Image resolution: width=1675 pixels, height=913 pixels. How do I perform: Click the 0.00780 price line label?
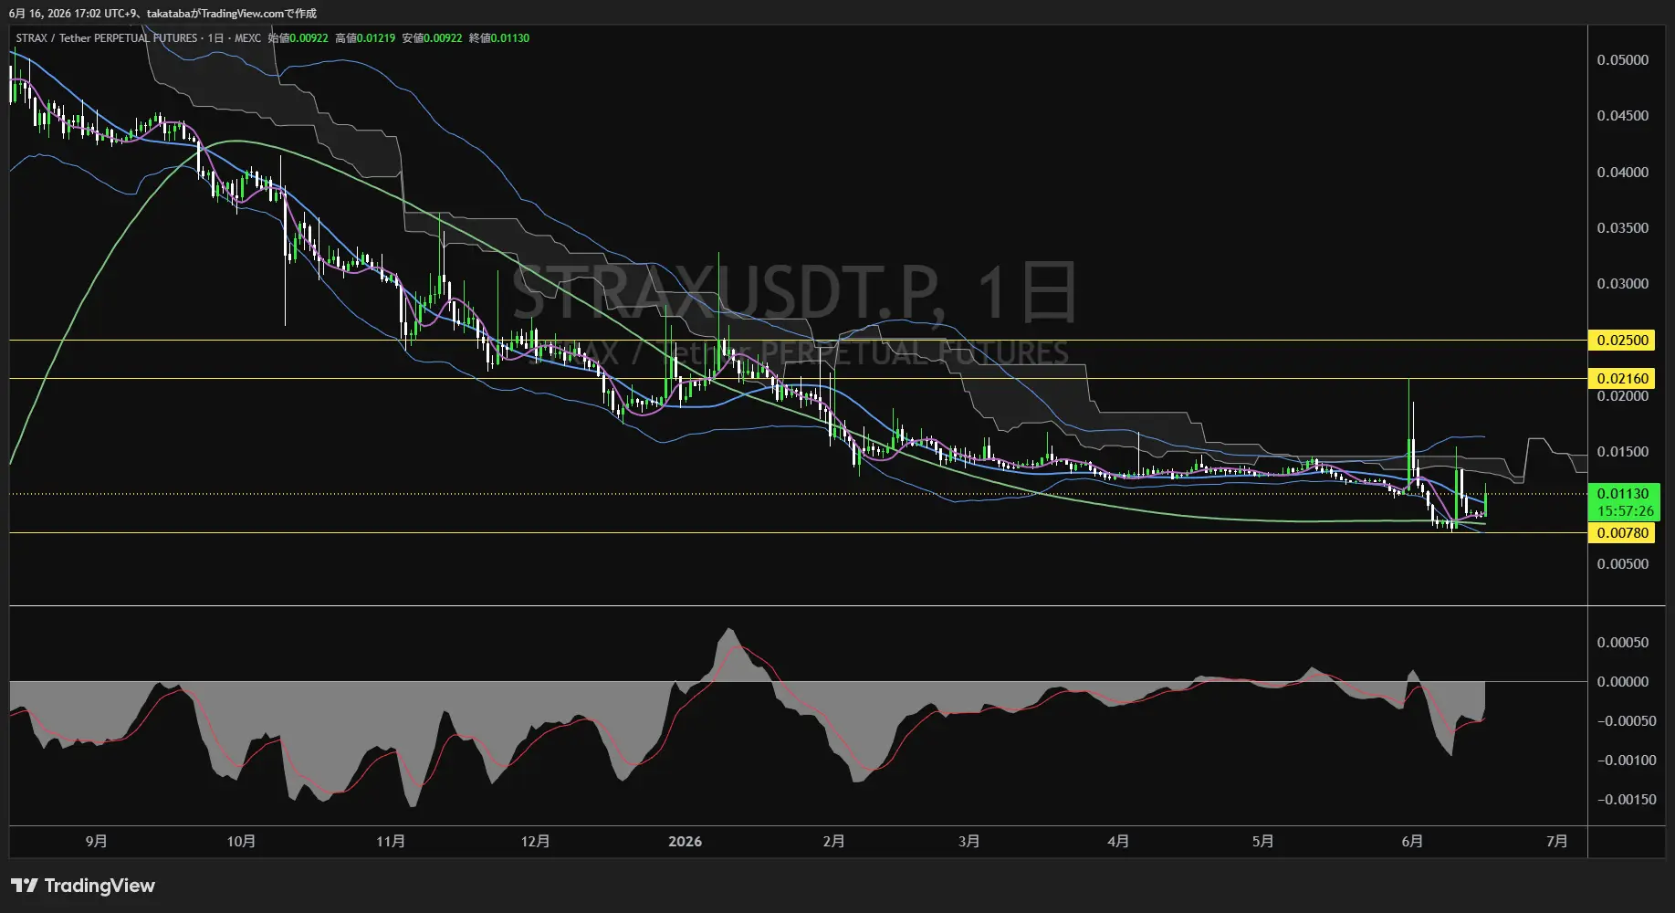pyautogui.click(x=1622, y=532)
